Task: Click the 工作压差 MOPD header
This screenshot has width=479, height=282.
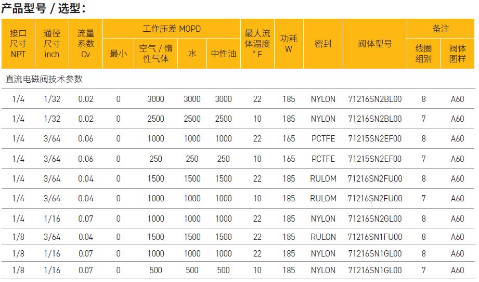Action: pos(172,29)
